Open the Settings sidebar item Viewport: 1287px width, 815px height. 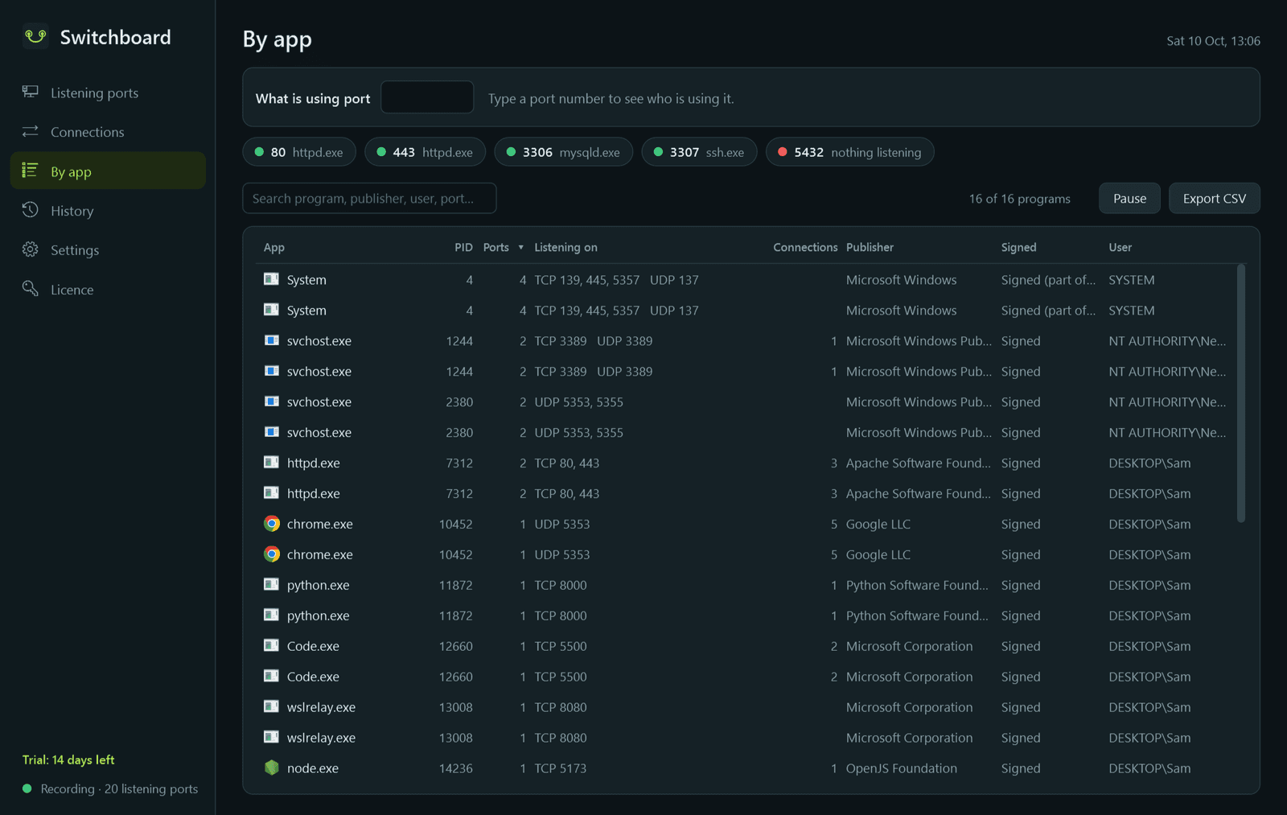click(x=108, y=249)
